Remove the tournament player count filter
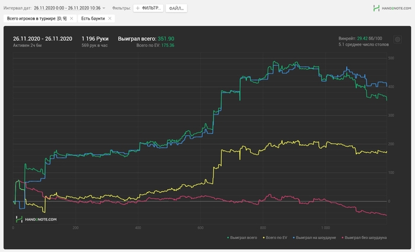 click(72, 18)
